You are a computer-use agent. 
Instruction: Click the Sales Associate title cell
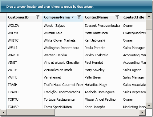tap(134, 85)
